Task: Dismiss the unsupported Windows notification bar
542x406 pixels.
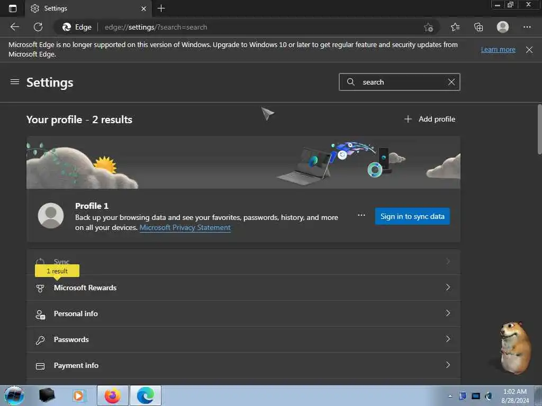Action: tap(529, 50)
